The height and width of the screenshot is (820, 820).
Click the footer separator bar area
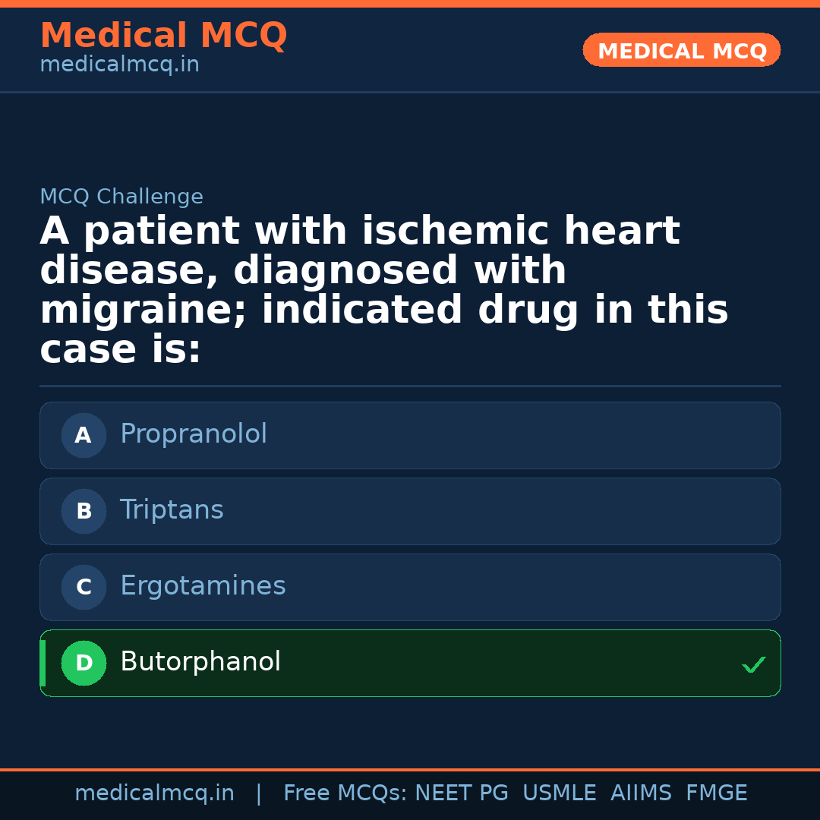click(x=410, y=768)
